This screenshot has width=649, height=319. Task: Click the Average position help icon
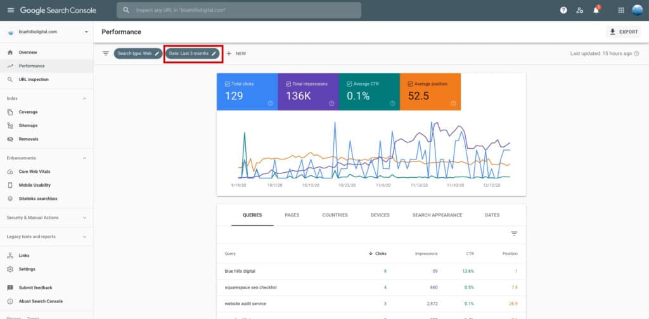point(453,103)
